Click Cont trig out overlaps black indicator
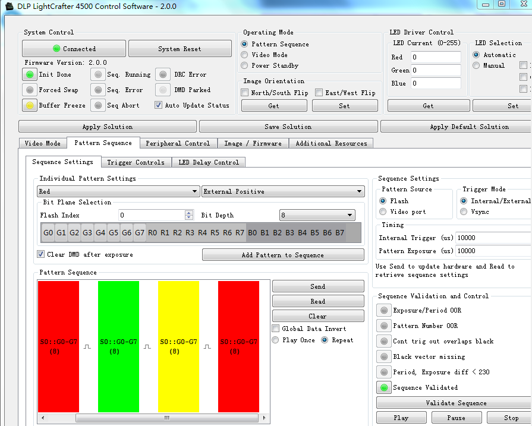This screenshot has height=426, width=532. coord(384,341)
